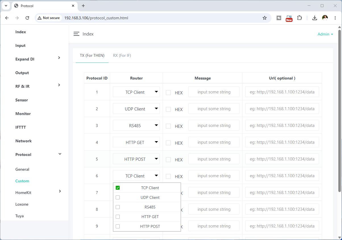Image resolution: width=342 pixels, height=240 pixels.
Task: Collapse the Protocol sidebar section chevron
Action: (60, 154)
